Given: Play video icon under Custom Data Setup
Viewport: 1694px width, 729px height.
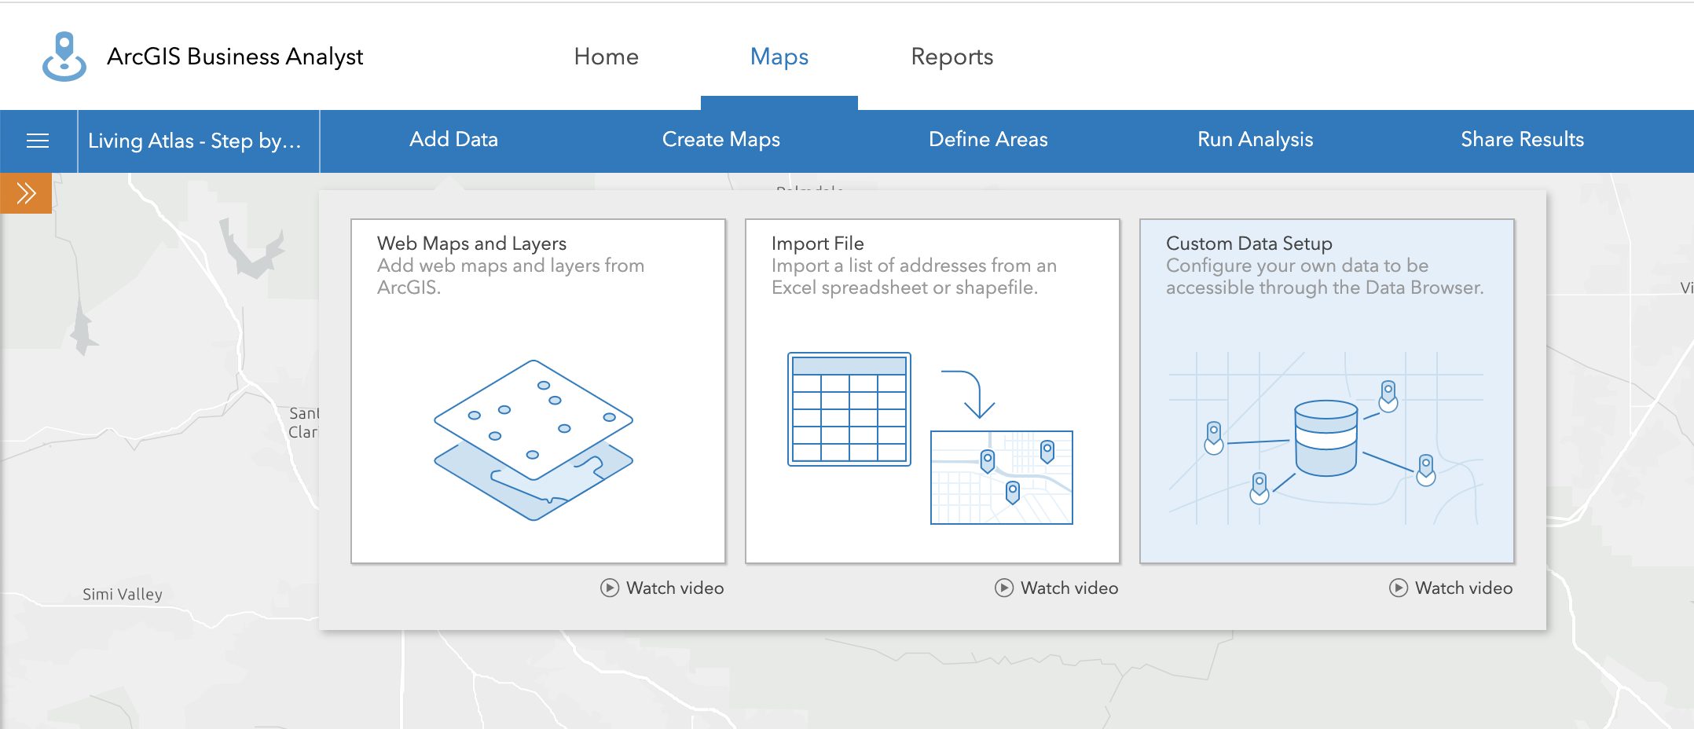Looking at the screenshot, I should [1399, 588].
